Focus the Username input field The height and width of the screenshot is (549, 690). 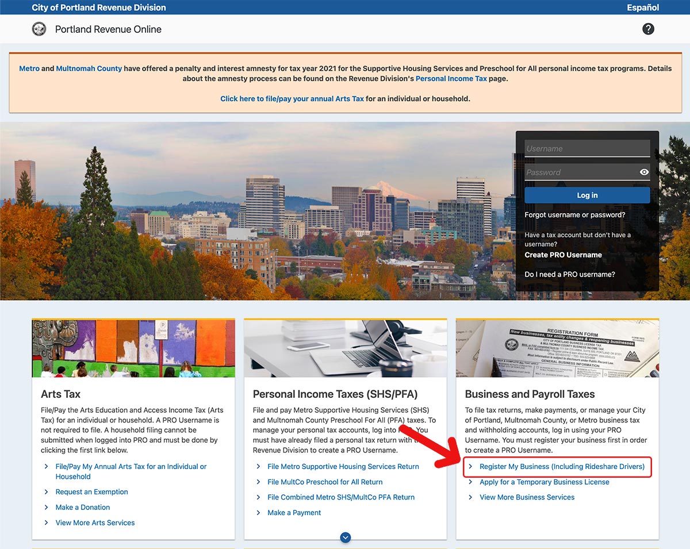point(586,148)
